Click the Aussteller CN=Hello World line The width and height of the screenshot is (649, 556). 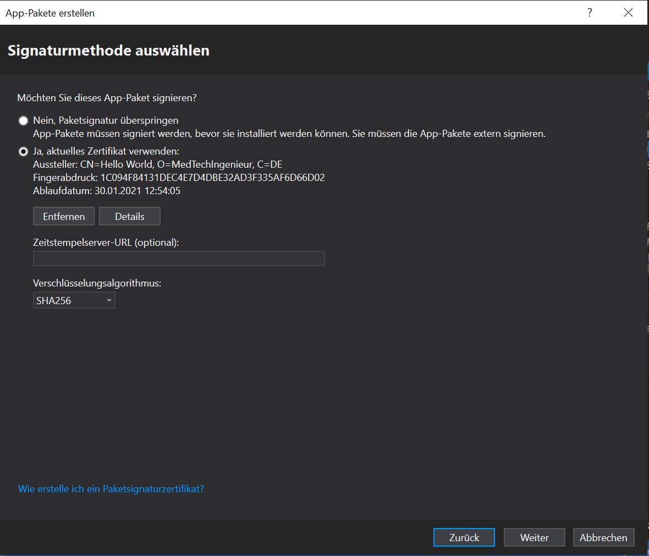tap(157, 164)
